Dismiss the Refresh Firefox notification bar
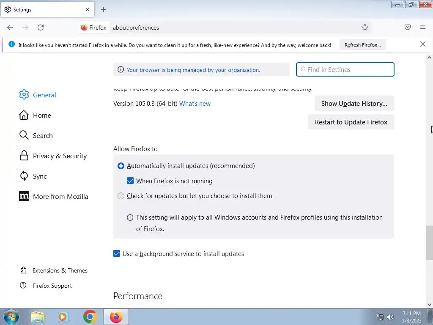 (x=423, y=44)
